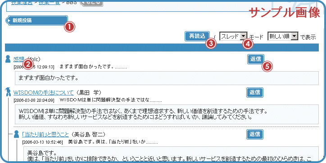
Task: Open the 感想 post link
Action: pyautogui.click(x=19, y=59)
